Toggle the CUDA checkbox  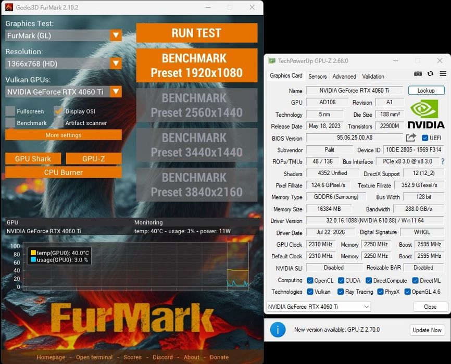click(341, 280)
